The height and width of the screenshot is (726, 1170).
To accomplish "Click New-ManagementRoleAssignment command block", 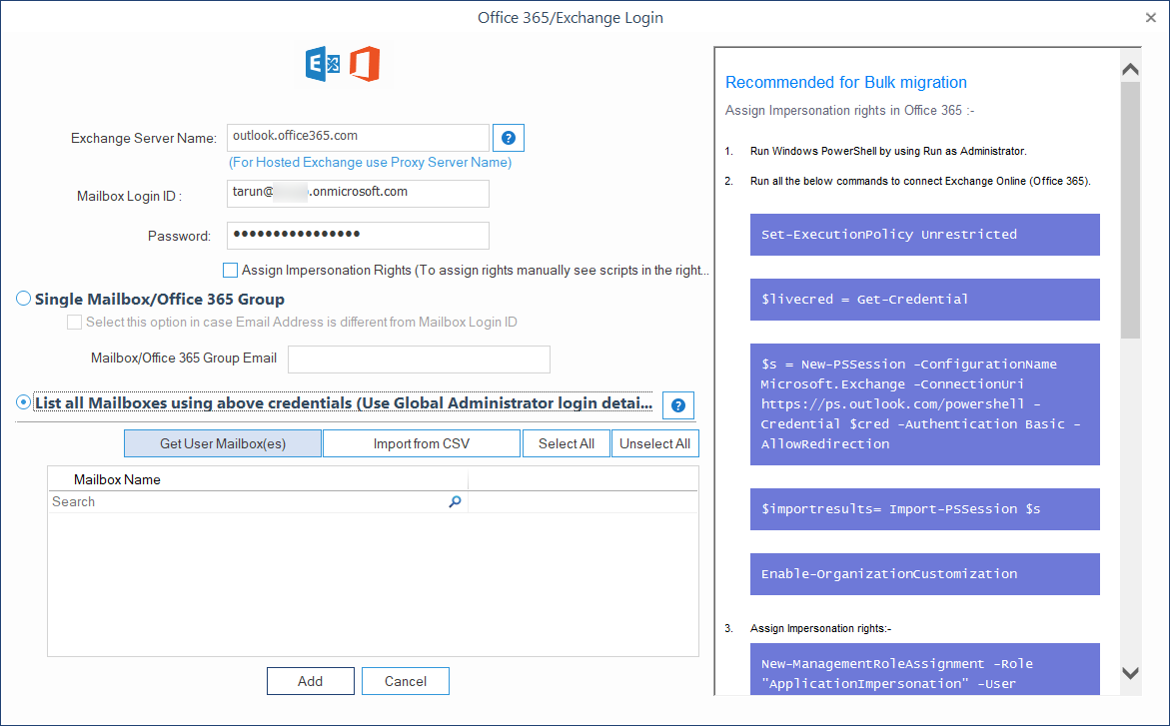I will click(x=924, y=669).
